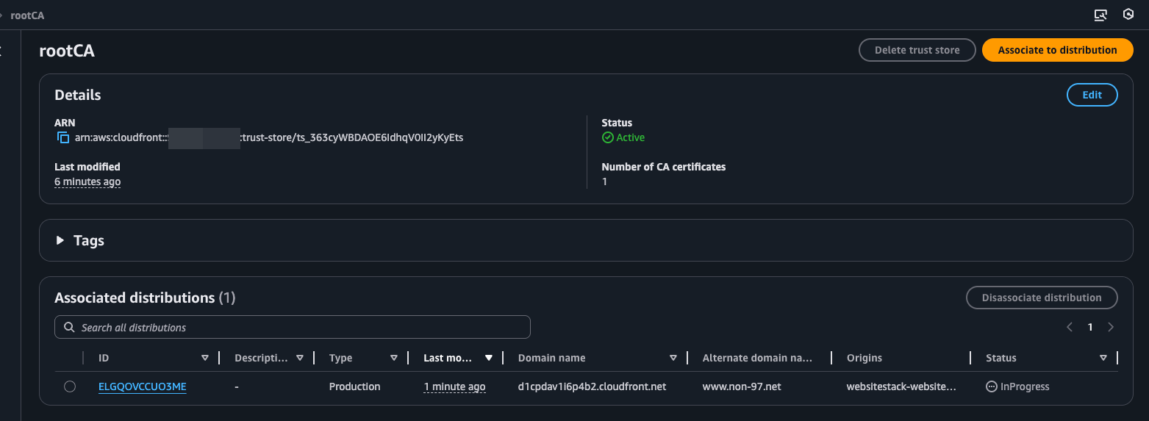The image size is (1149, 421).
Task: Expand the Tags section
Action: [x=60, y=241]
